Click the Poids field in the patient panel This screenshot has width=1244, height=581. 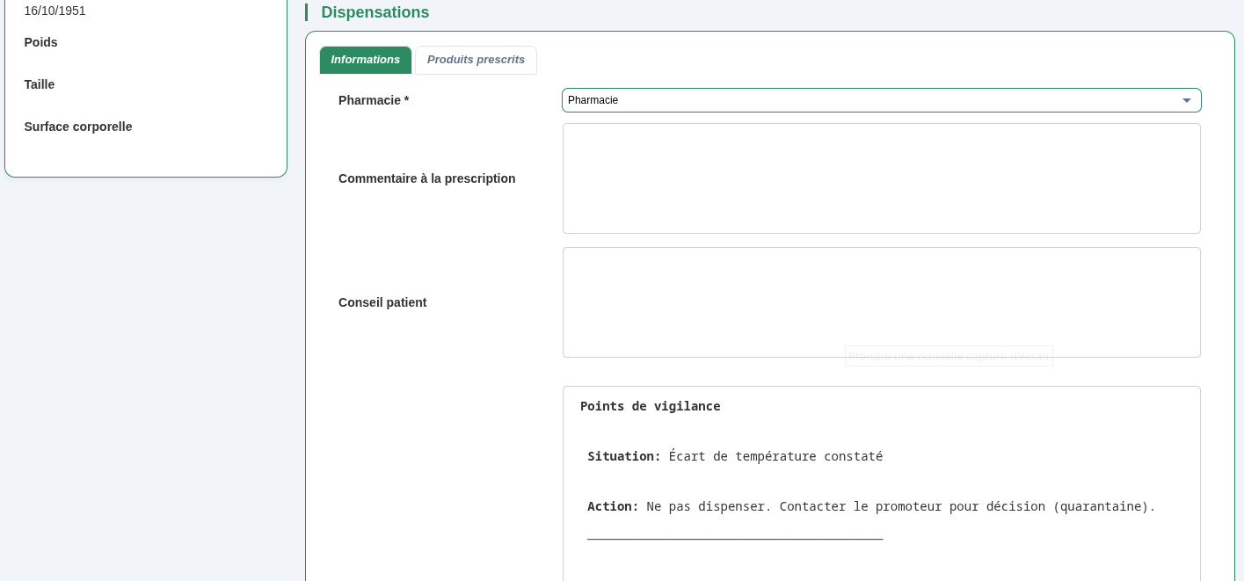click(41, 42)
